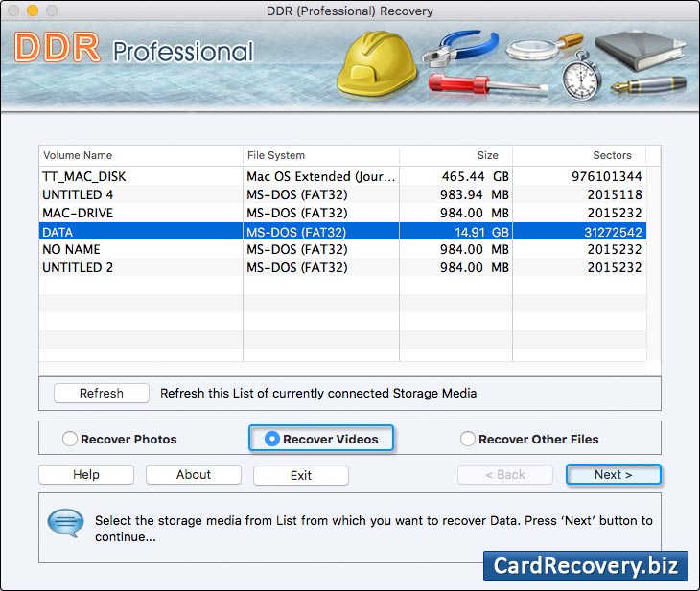Viewport: 700px width, 591px height.
Task: Click MS-DOS (FAT32) cell in UNTITLED 4 row
Action: point(321,194)
